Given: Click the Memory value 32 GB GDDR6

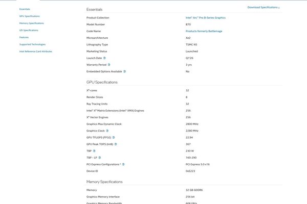Looking at the screenshot, I should (x=194, y=190).
